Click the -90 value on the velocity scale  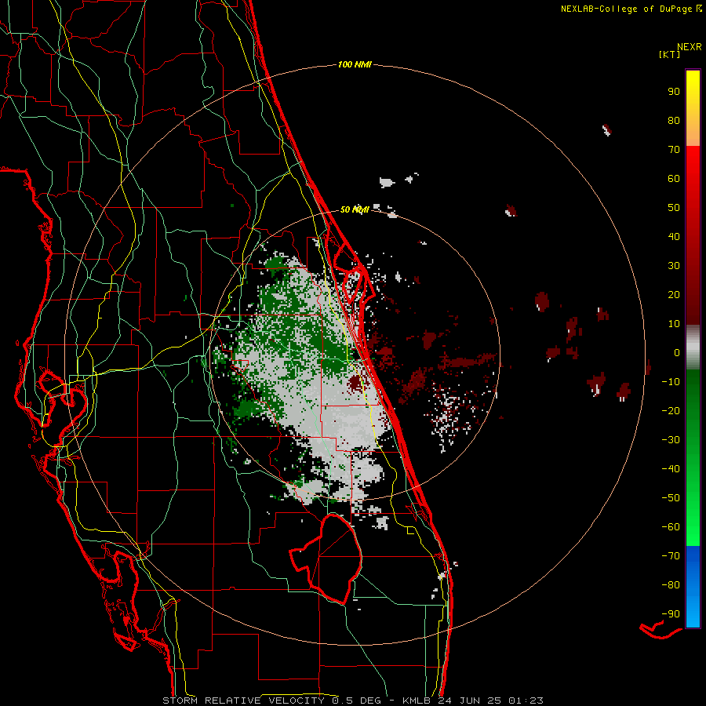[671, 614]
